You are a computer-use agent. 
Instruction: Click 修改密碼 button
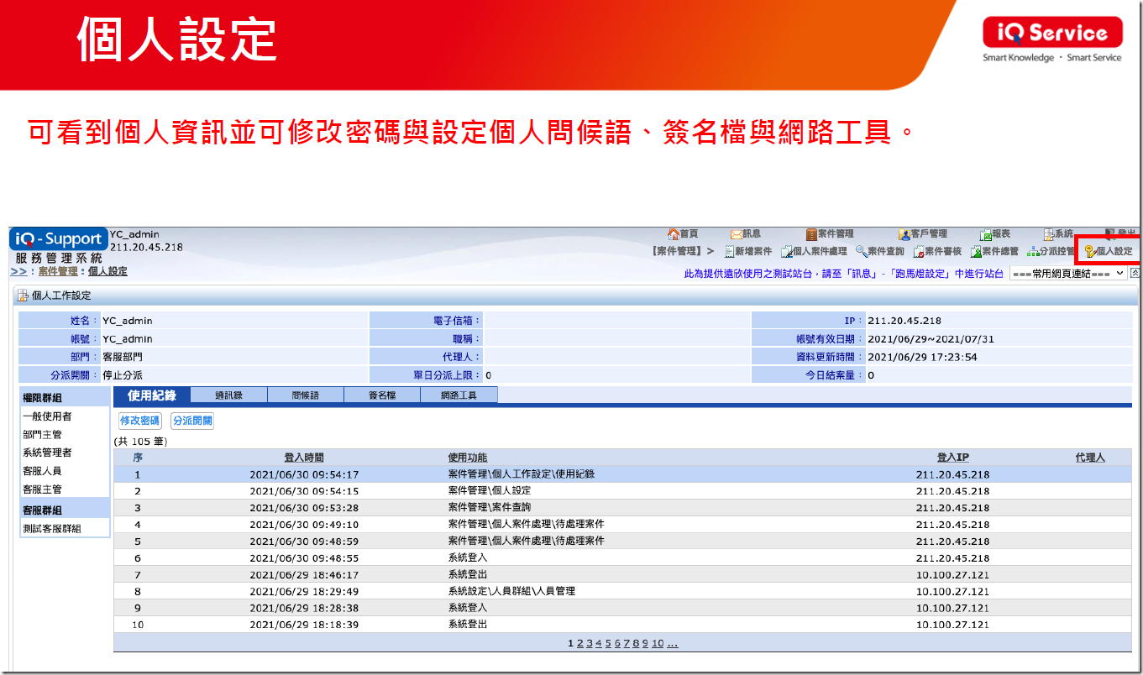click(140, 421)
